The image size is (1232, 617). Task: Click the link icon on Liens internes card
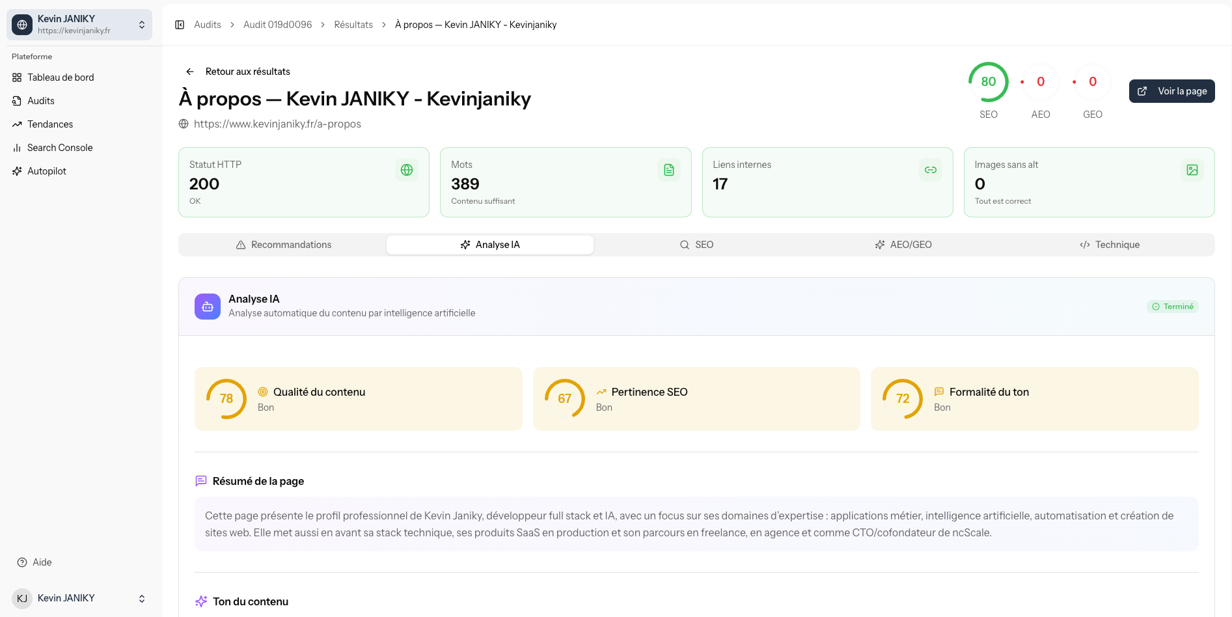click(931, 169)
